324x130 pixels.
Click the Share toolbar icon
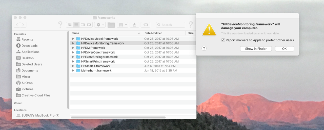coord(134,25)
